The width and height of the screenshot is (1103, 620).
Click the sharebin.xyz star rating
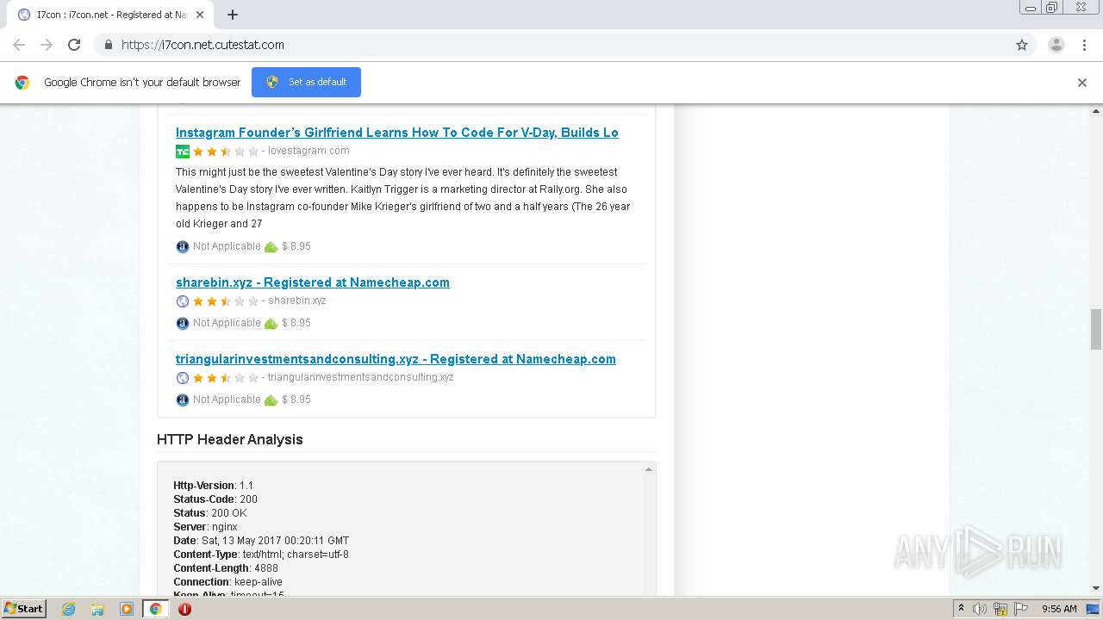pos(225,301)
